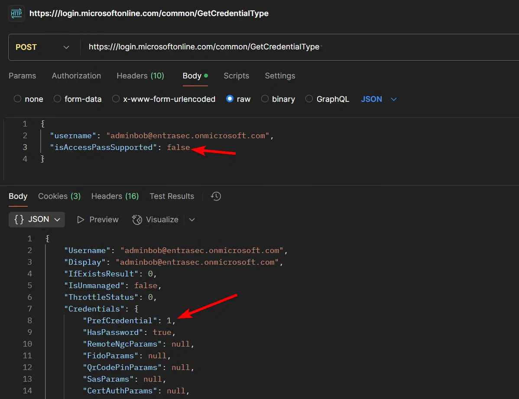Click "RemoteNgcParams" in the response

122,344
